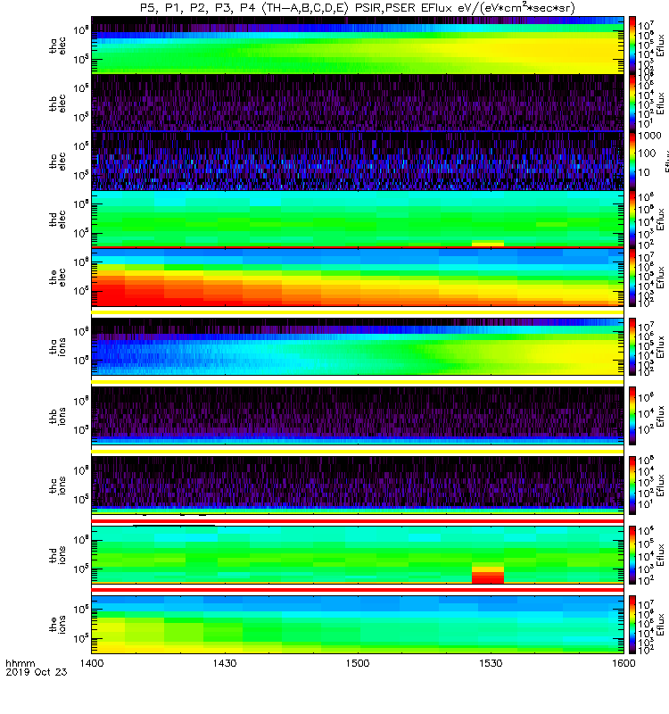Select the thb ions spectrogram panel
The height and width of the screenshot is (714, 669).
click(358, 416)
